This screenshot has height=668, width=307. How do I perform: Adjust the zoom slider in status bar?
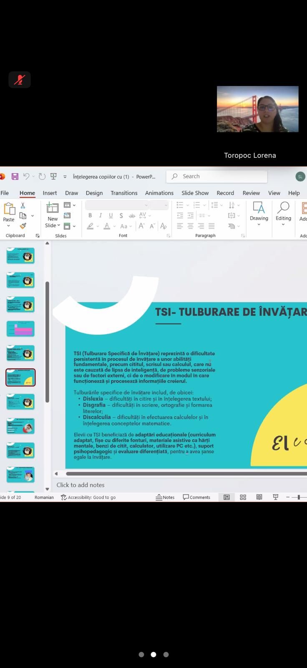point(299,497)
